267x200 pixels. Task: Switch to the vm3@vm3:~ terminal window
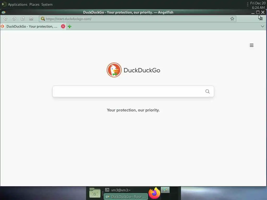pyautogui.click(x=126, y=190)
